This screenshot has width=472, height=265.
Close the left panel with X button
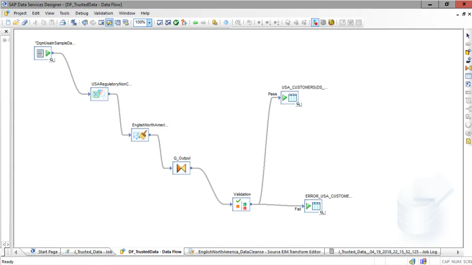point(6,31)
